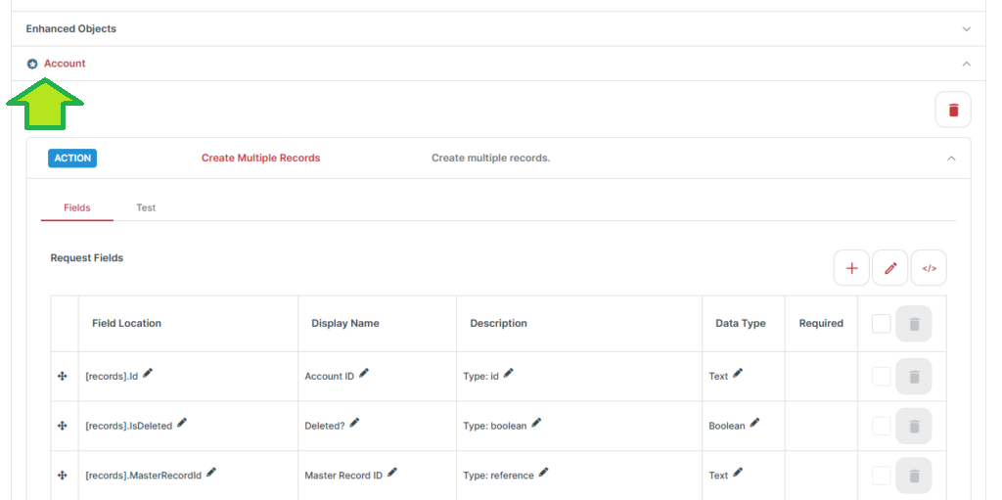Image resolution: width=1002 pixels, height=500 pixels.
Task: Tick the checkbox for the Deleted? row
Action: (882, 426)
